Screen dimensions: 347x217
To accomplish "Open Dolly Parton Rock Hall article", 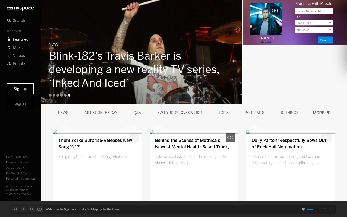I will click(290, 143).
